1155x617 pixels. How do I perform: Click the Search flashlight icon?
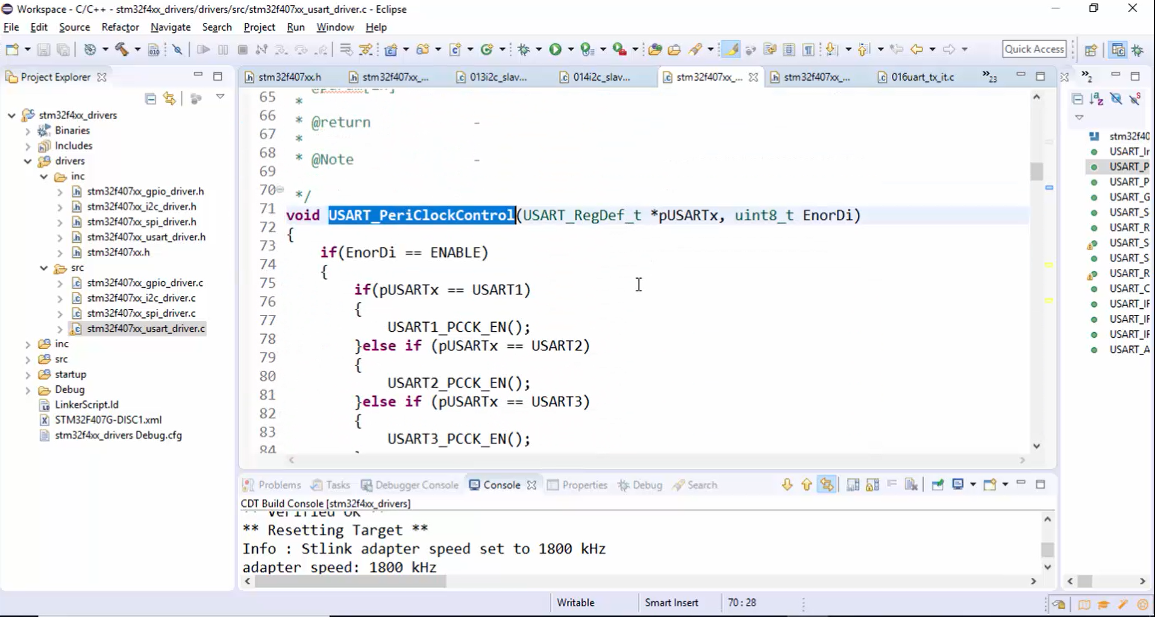click(695, 49)
